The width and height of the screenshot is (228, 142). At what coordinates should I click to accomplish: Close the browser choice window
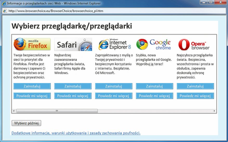point(220,2)
